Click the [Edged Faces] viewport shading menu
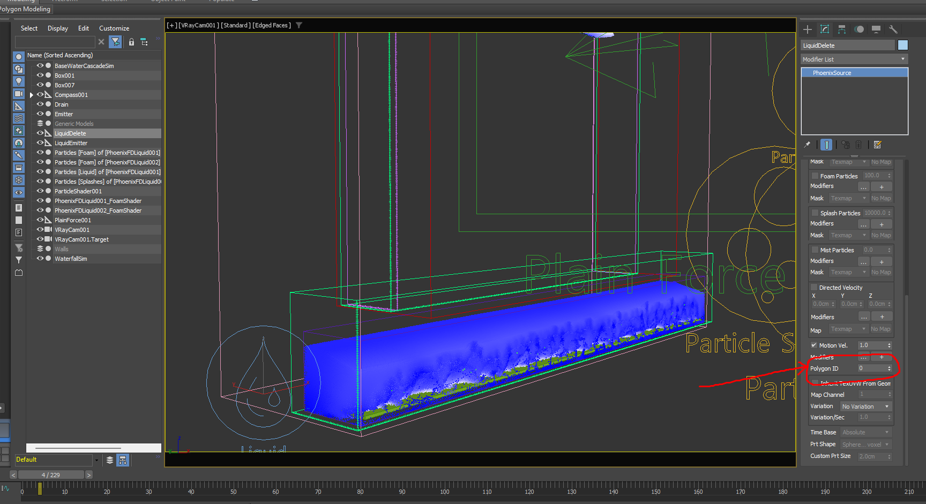The width and height of the screenshot is (926, 504). pos(272,25)
